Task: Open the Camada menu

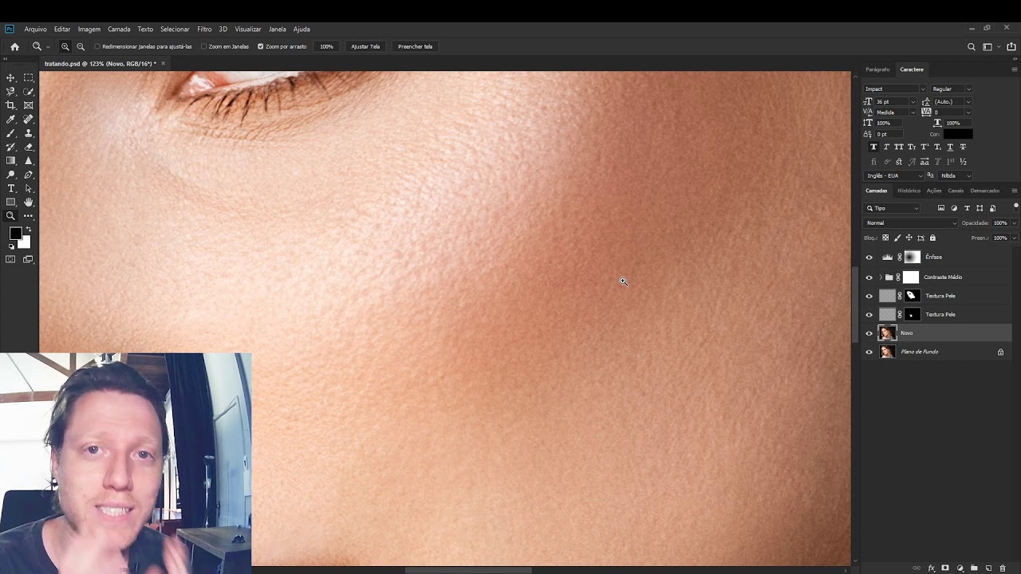Action: click(119, 29)
